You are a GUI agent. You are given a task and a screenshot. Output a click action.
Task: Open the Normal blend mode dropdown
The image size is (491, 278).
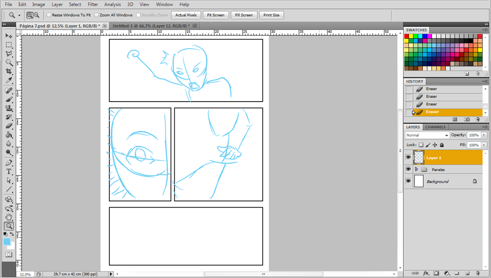click(427, 136)
